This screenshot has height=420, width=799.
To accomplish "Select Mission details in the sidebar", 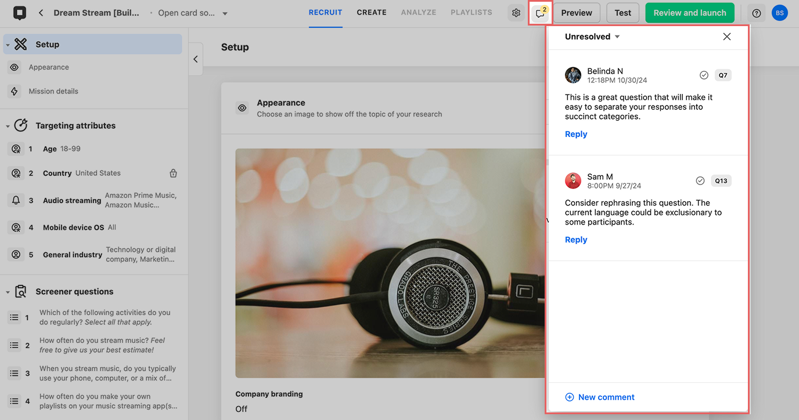I will coord(53,91).
